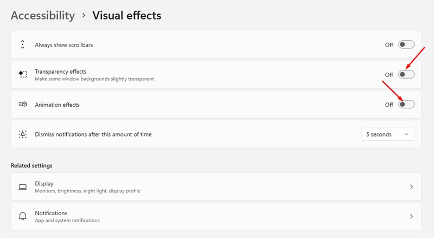Click the Display laptop icon

point(23,187)
